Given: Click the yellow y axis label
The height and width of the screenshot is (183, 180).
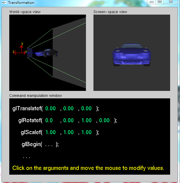Looking at the screenshot, I should pyautogui.click(x=22, y=44).
